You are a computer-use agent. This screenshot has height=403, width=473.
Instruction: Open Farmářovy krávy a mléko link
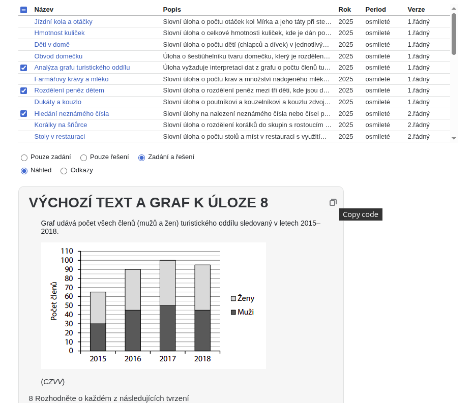71,79
